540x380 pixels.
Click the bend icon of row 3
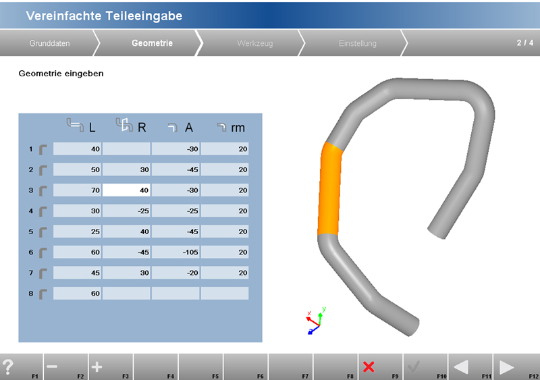[43, 191]
